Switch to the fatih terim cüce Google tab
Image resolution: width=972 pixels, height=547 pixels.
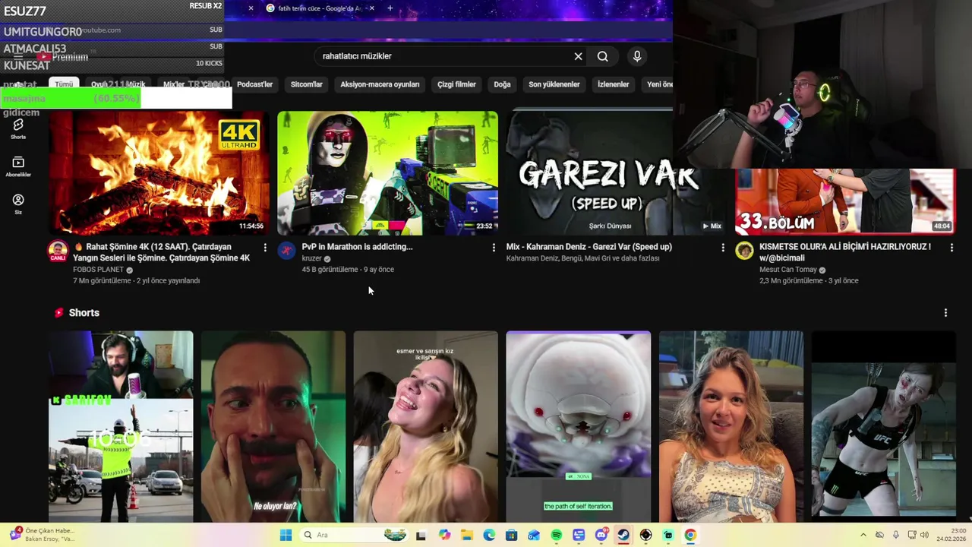319,8
